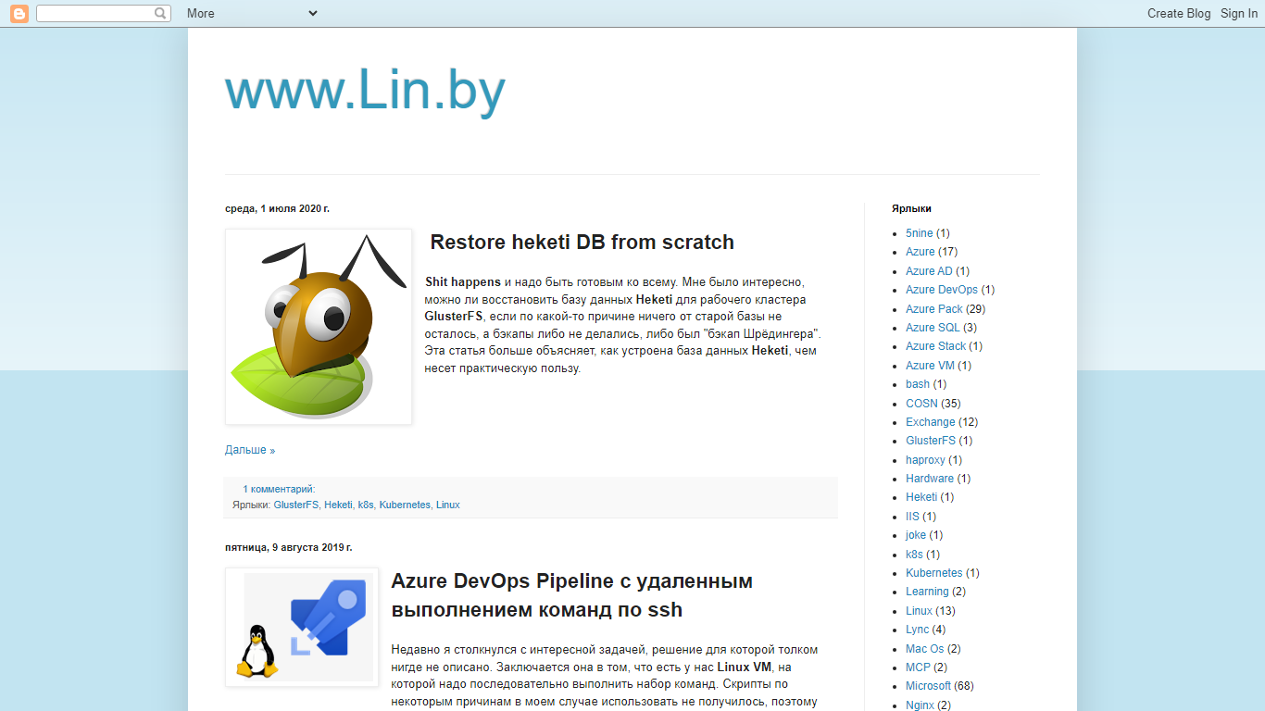
Task: Open the Hardware sidebar label
Action: point(930,479)
